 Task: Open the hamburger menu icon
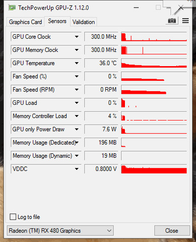[185, 21]
